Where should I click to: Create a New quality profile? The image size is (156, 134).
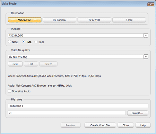[x=15, y=64]
